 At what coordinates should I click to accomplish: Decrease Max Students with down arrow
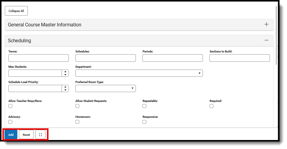[x=65, y=75]
